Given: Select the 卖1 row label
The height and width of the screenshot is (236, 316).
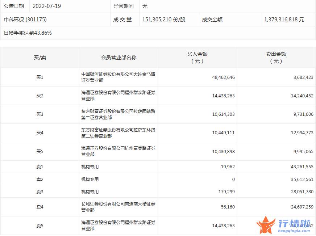Looking at the screenshot, I should point(40,167).
